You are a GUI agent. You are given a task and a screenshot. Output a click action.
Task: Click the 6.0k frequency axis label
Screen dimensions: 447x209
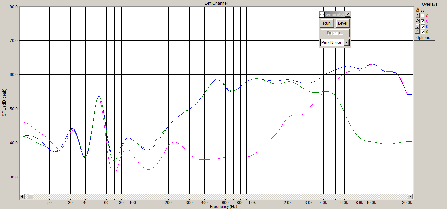tap(344, 203)
